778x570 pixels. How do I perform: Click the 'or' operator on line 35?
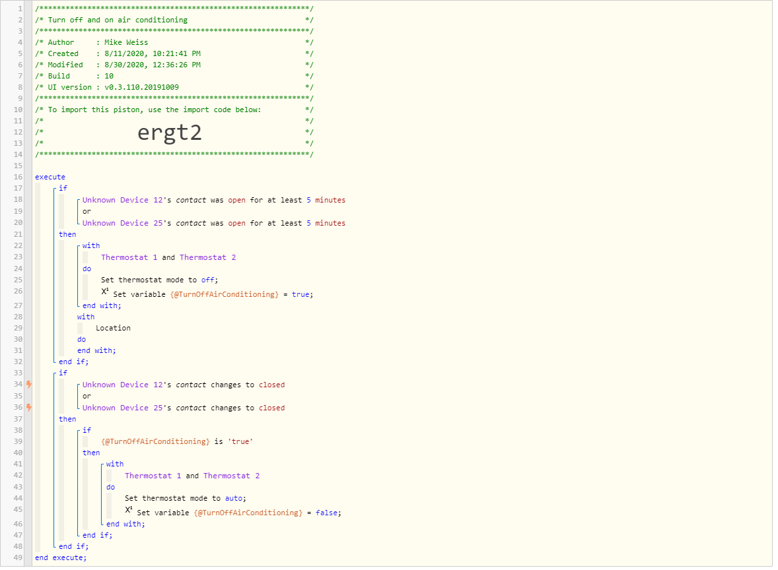(87, 396)
